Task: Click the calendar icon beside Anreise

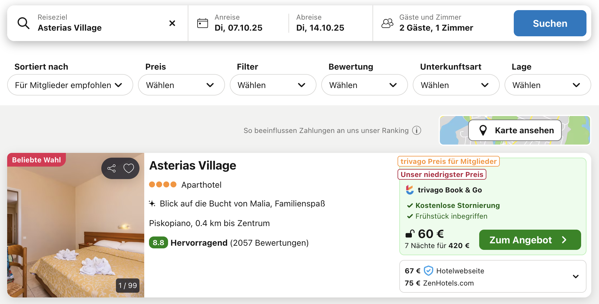Action: pyautogui.click(x=203, y=23)
